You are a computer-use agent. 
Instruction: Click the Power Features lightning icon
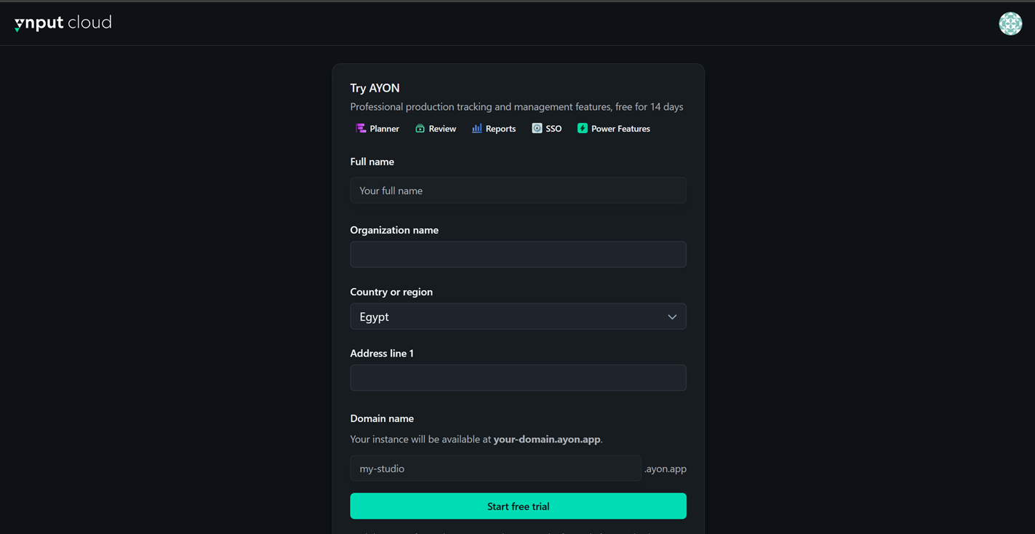coord(583,129)
